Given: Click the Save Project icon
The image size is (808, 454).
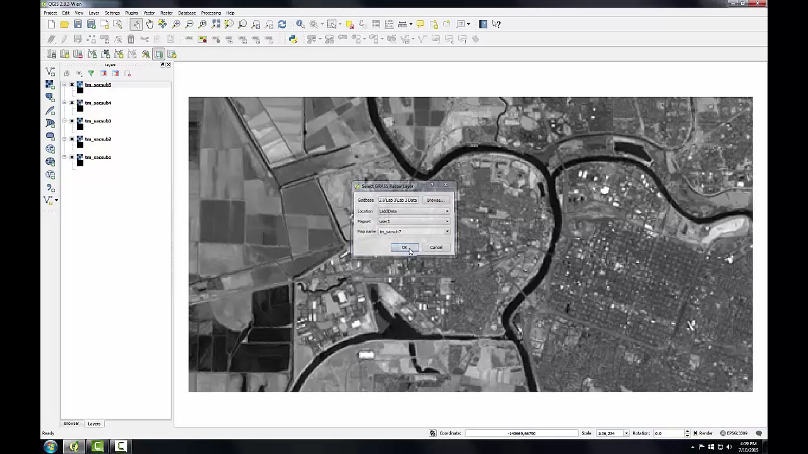Looking at the screenshot, I should click(78, 24).
